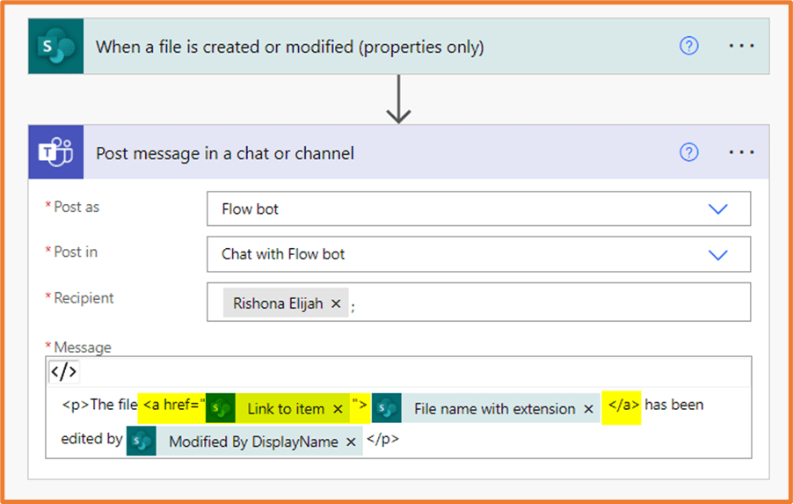Remove File name with extension token
793x504 pixels.
[588, 409]
